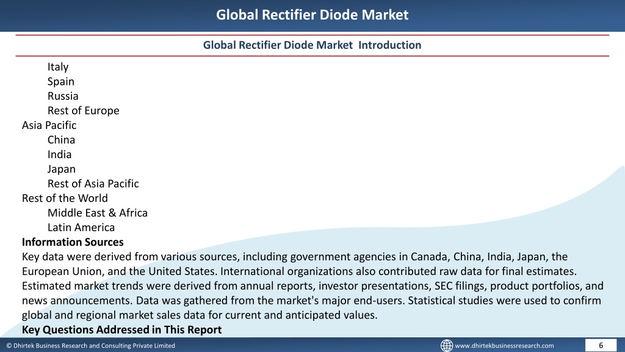Select the 'Spain' list entry
This screenshot has width=625, height=352.
coord(60,81)
